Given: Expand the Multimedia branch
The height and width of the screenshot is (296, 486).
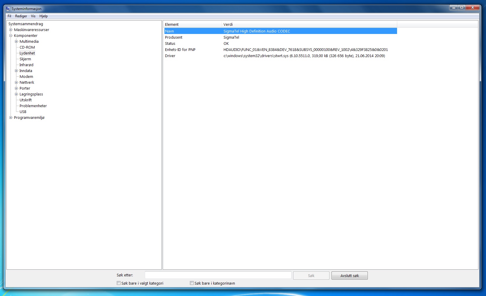Looking at the screenshot, I should (16, 42).
